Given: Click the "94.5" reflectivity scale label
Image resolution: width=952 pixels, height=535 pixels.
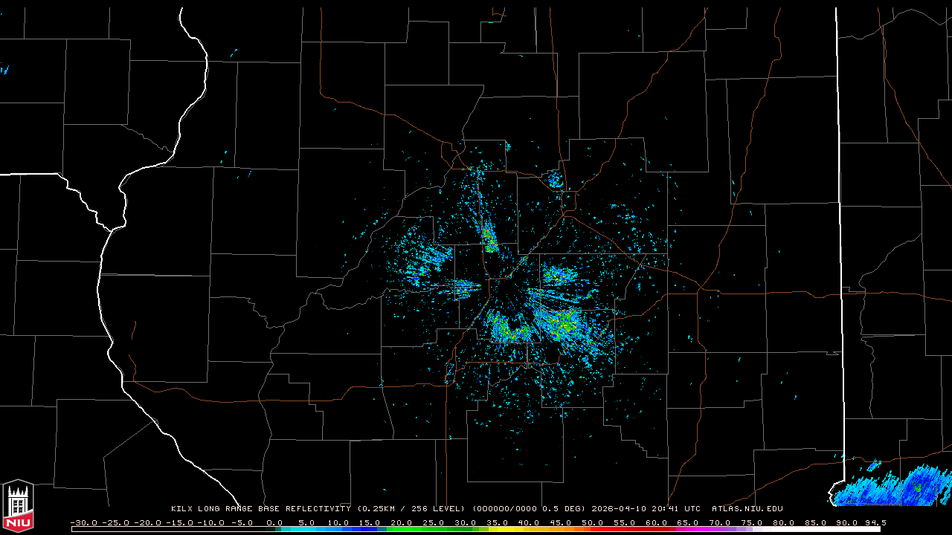Looking at the screenshot, I should [876, 523].
